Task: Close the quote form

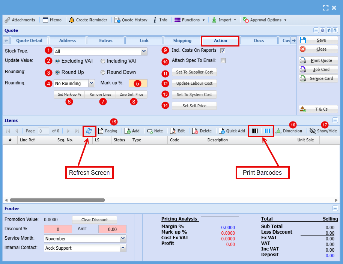Action: click(318, 49)
